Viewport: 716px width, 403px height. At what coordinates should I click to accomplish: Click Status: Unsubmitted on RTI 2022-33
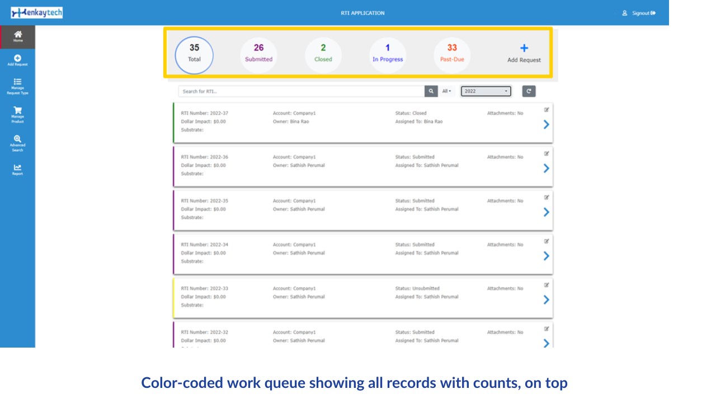(417, 288)
